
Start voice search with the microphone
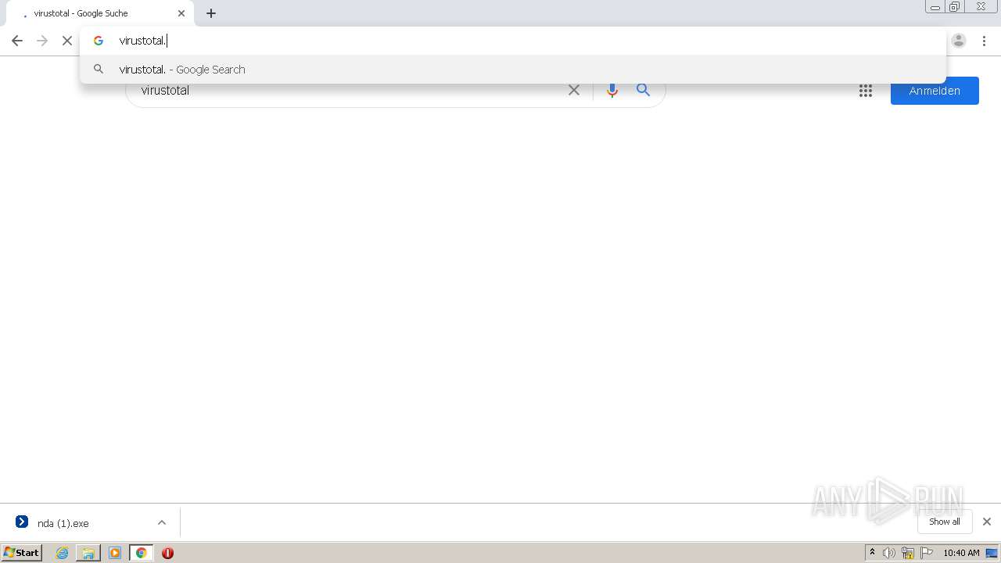tap(612, 90)
